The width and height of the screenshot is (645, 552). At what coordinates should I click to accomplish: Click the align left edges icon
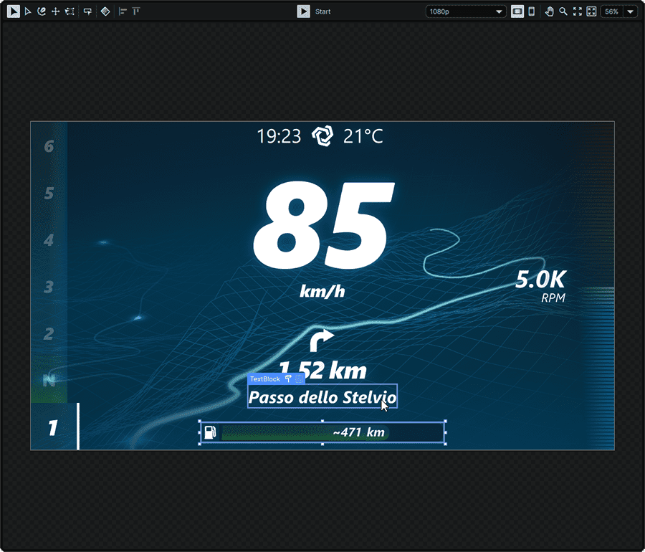click(122, 11)
